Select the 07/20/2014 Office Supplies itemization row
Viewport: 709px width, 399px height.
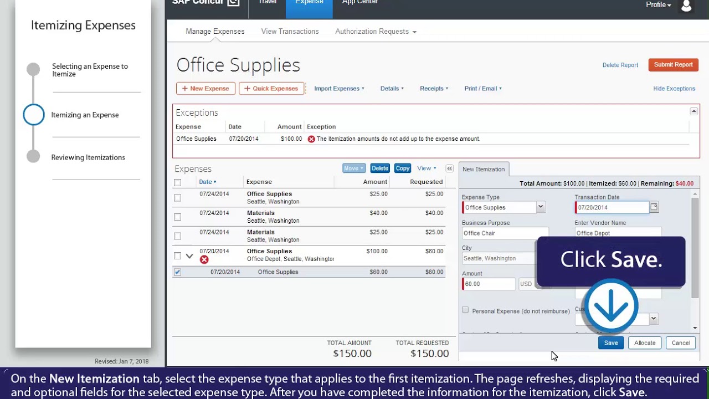[x=309, y=272]
